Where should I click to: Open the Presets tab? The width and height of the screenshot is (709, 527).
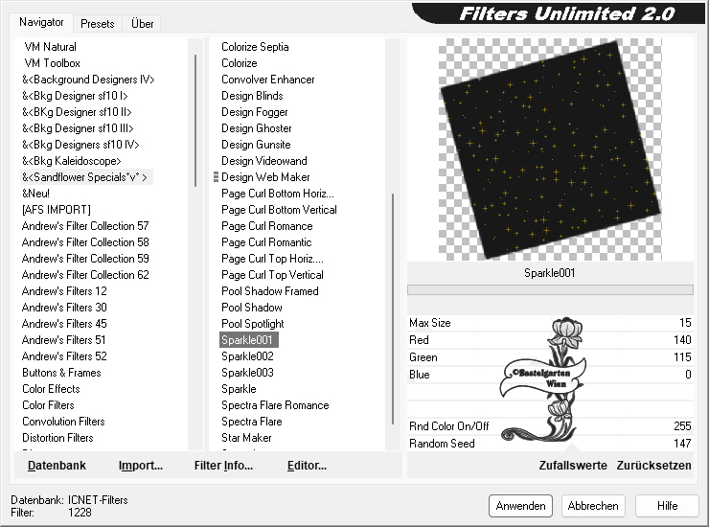click(97, 24)
